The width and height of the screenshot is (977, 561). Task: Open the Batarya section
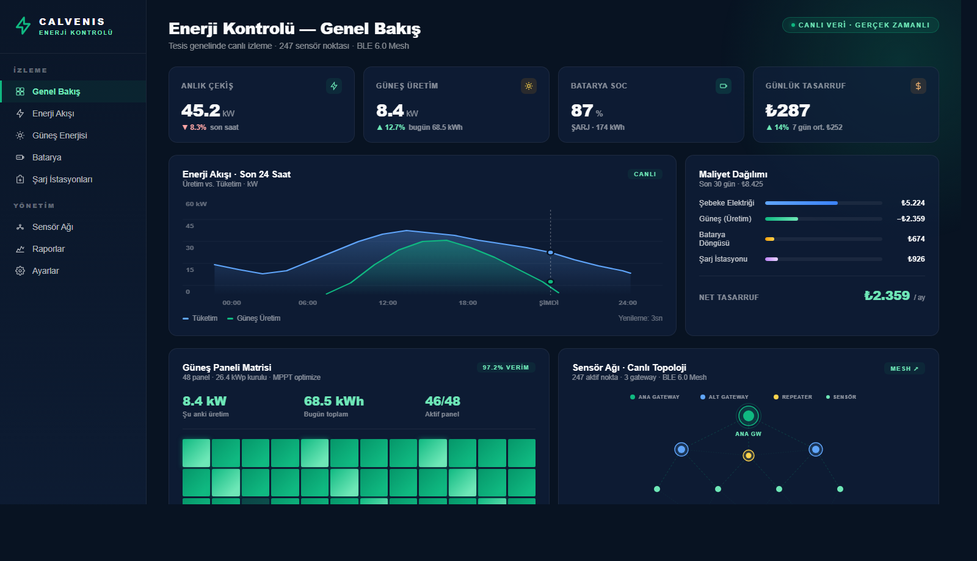pyautogui.click(x=46, y=157)
